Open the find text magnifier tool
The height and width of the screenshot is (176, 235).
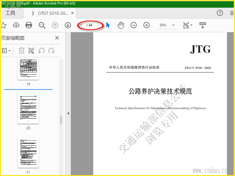(42, 25)
